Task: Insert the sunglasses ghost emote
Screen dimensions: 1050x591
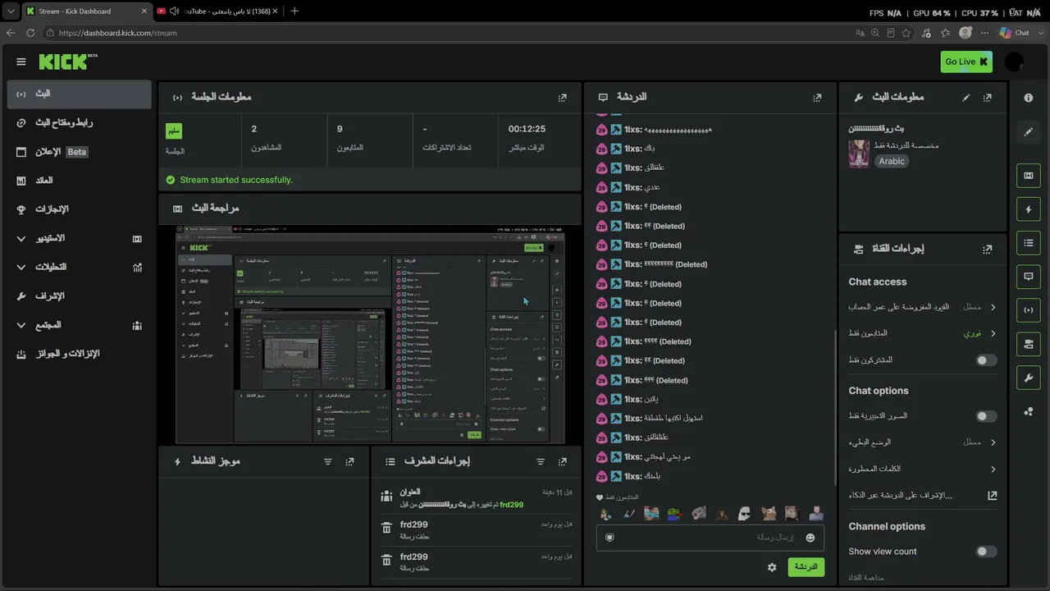Action: [x=745, y=514]
